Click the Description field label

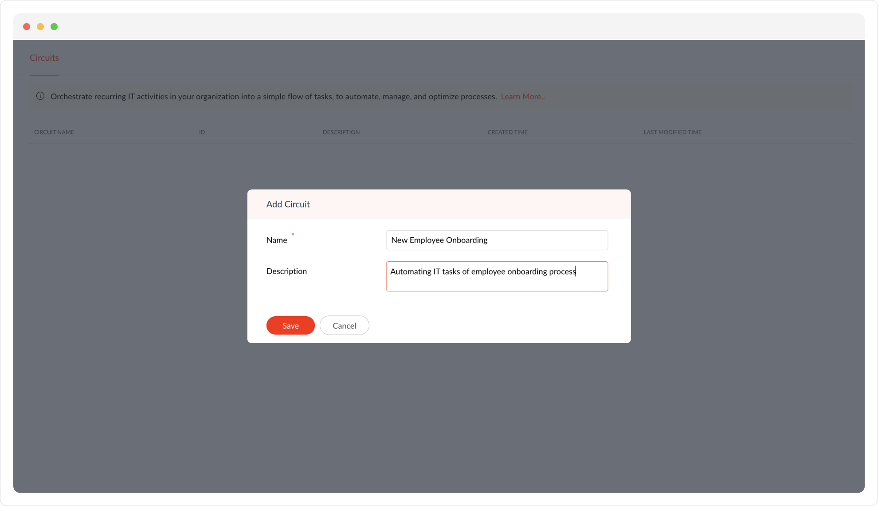[x=286, y=271]
